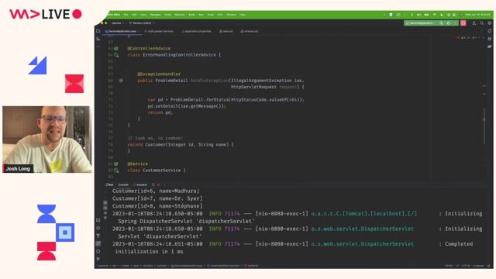Open IDE settings gear icon at top right
Viewport: 496px width, 279px height.
coord(489,23)
